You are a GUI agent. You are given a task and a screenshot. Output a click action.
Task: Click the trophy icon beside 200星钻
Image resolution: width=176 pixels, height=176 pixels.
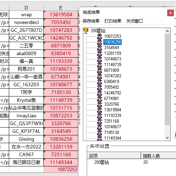86,31
